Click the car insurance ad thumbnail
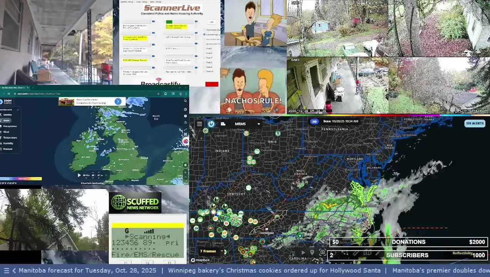Screen dimensions: 490x277 coord(66,102)
